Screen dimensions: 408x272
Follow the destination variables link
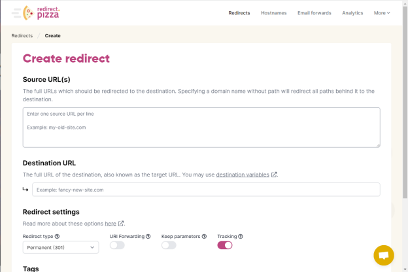243,175
